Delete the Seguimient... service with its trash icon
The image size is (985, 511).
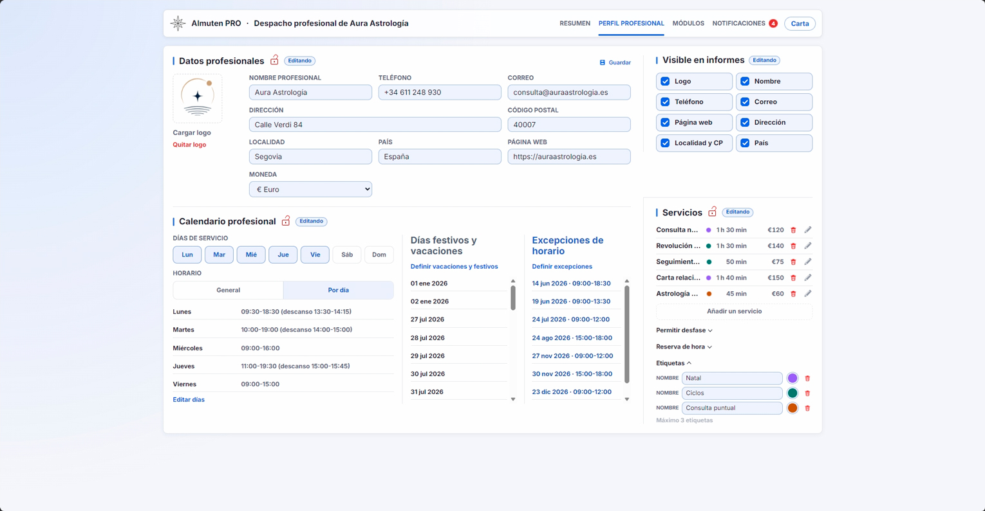pyautogui.click(x=793, y=262)
